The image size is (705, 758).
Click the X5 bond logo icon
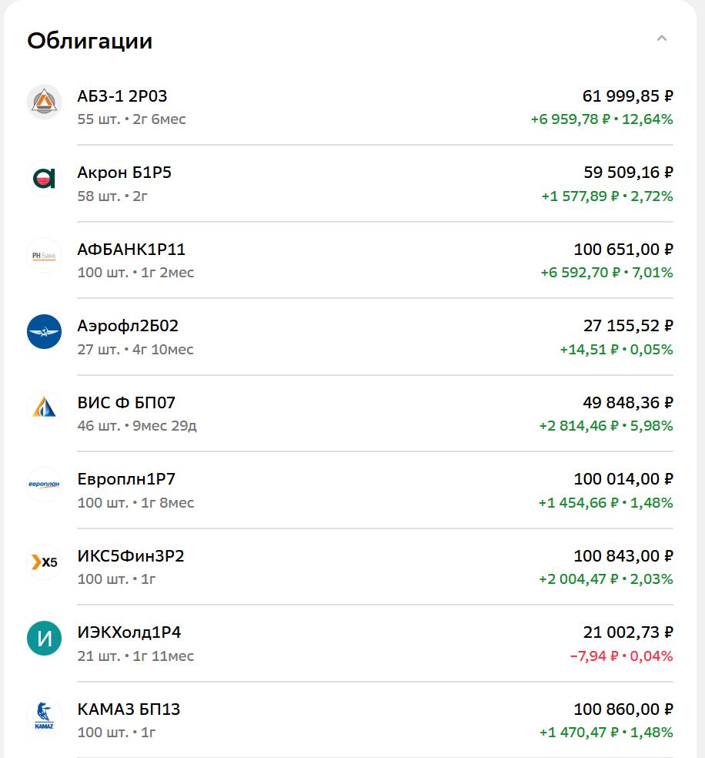[x=44, y=562]
